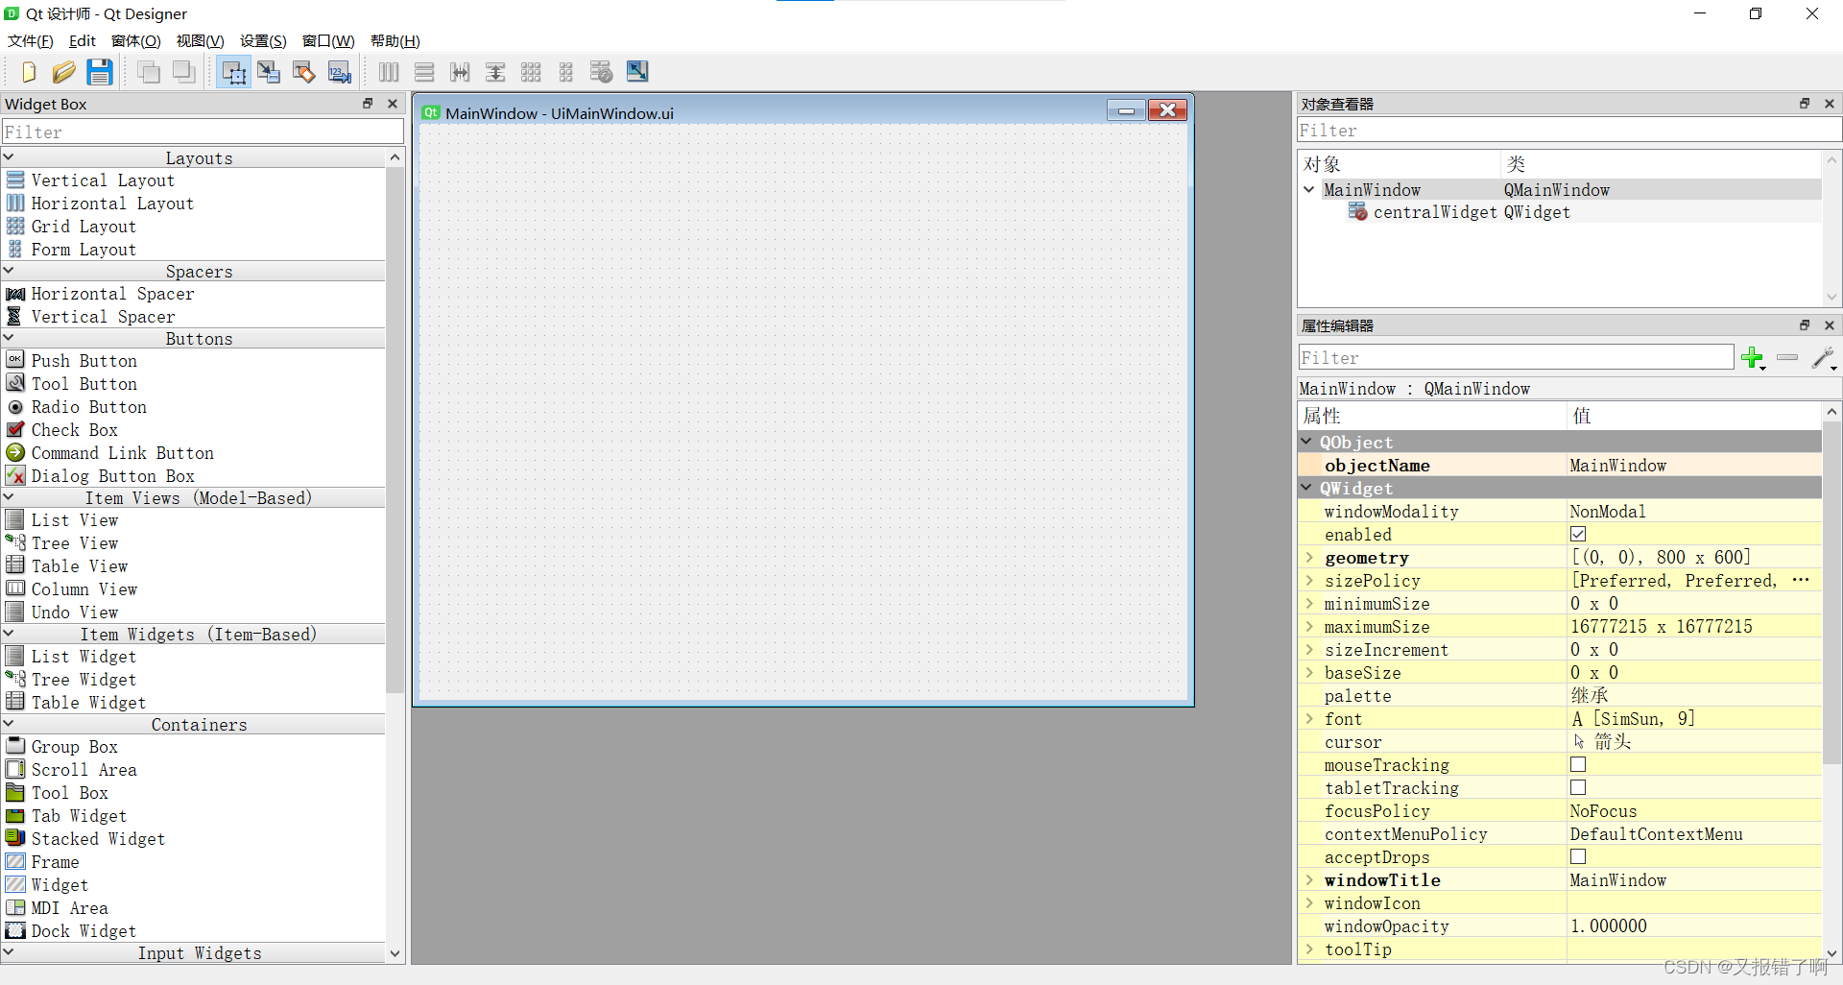Viewport: 1843px width, 985px height.
Task: Expand the sizePolicy property row
Action: 1309,581
